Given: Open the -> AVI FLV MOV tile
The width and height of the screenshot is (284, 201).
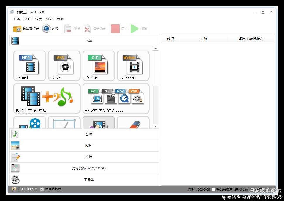Looking at the screenshot, I should [x=116, y=98].
